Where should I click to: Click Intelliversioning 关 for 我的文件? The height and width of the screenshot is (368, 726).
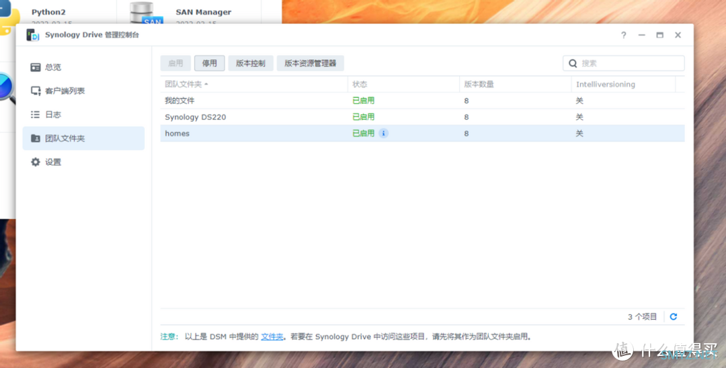[x=579, y=100]
